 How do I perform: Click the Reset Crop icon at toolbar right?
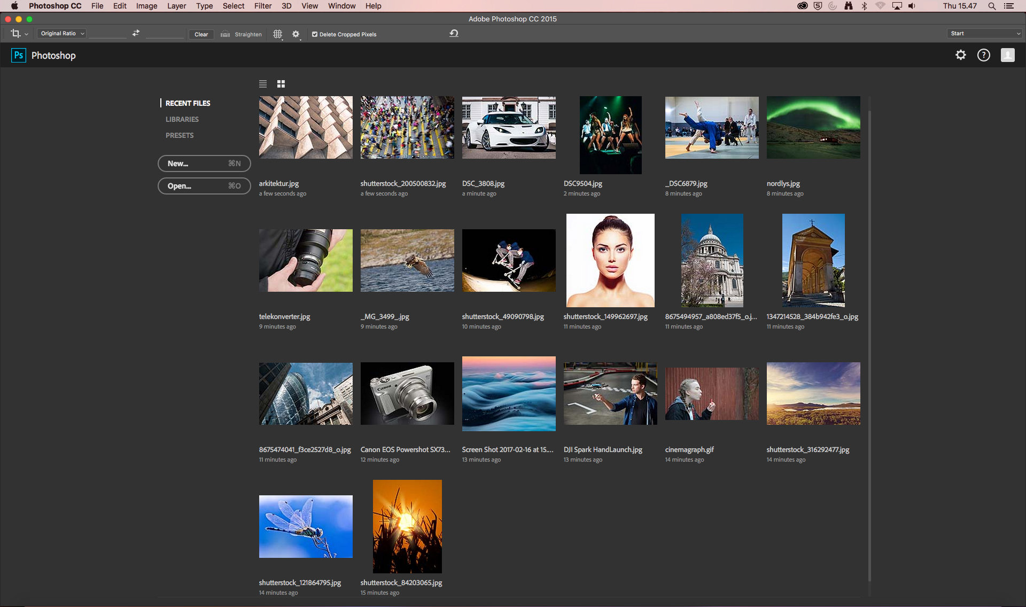coord(454,33)
